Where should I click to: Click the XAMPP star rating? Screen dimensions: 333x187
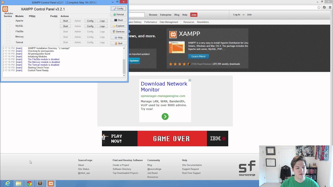180,64
